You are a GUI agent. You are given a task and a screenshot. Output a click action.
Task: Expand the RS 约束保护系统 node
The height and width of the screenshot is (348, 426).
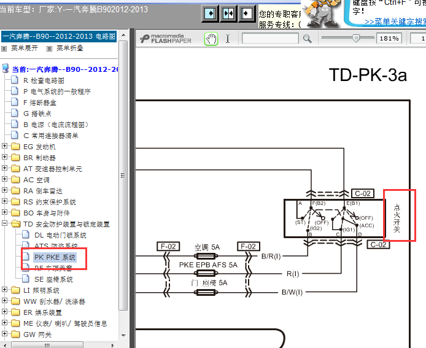tap(4, 201)
